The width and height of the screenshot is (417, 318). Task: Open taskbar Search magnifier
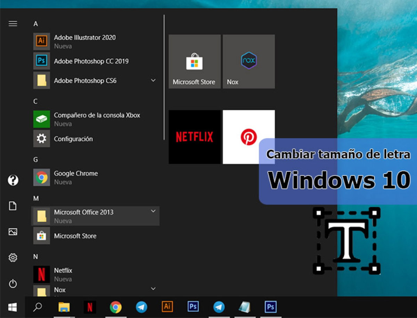tap(38, 307)
